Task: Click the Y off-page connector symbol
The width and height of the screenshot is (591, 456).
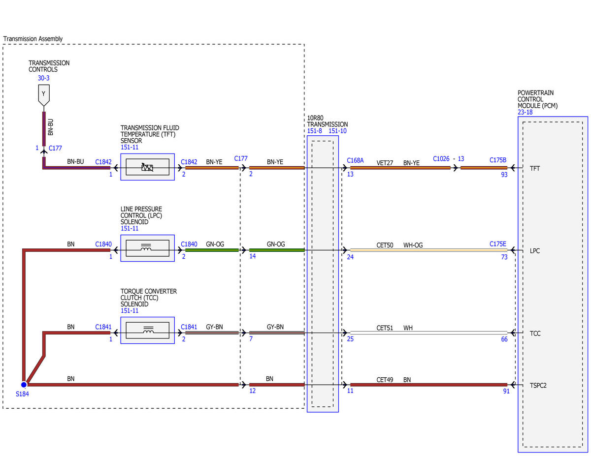Action: coord(43,96)
